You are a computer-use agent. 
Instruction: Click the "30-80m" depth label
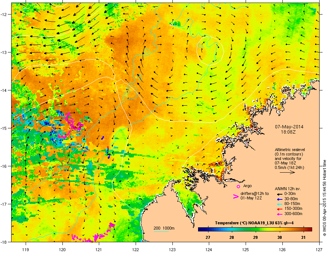[x=291, y=199]
